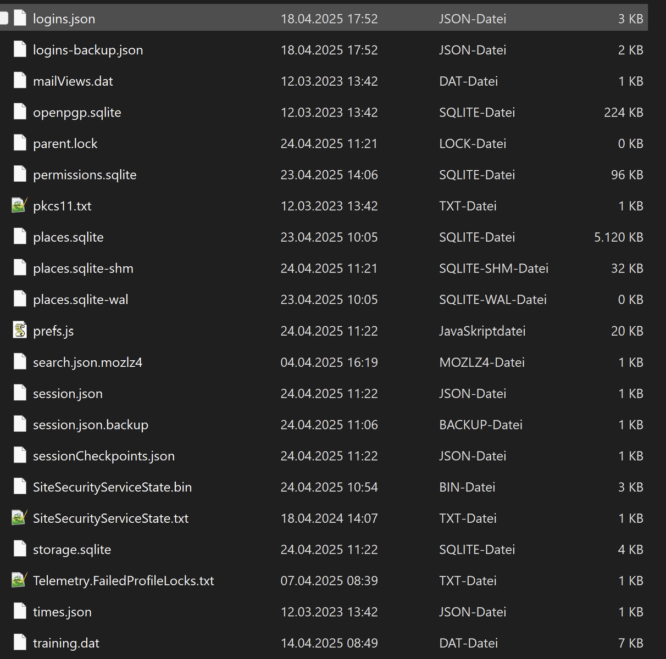The height and width of the screenshot is (659, 666).
Task: Click the date 18.04.2024 14:07
Action: [329, 518]
